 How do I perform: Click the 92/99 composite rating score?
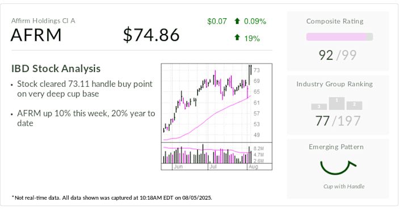coord(337,55)
